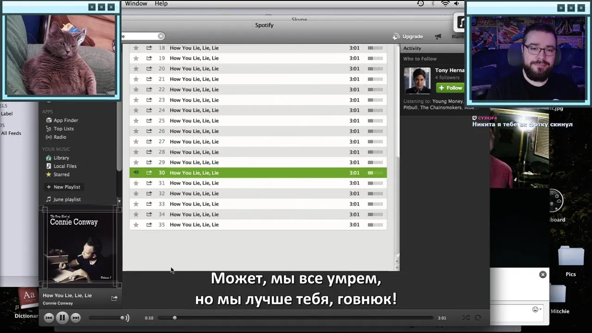Open the Window menu
Image resolution: width=592 pixels, height=333 pixels.
point(136,4)
